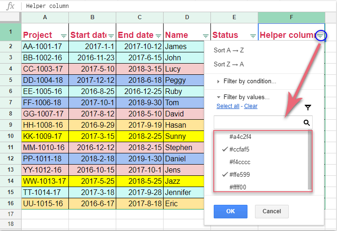Choose Sort Z → A option

coord(229,64)
